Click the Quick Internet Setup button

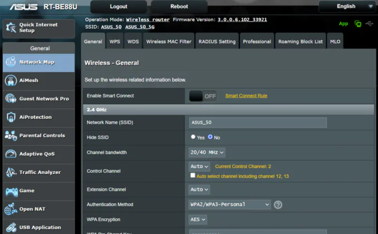[x=38, y=28]
